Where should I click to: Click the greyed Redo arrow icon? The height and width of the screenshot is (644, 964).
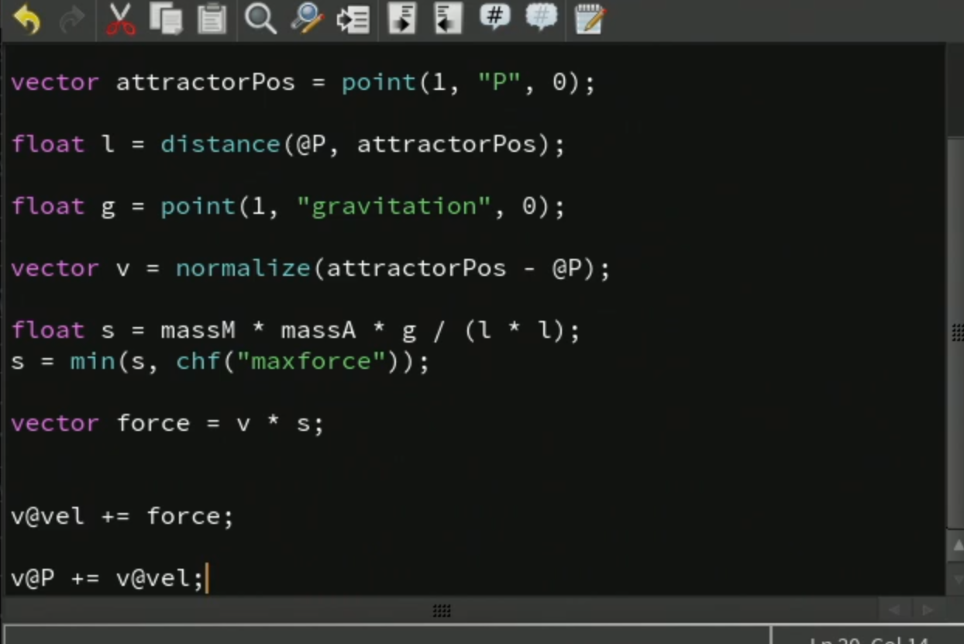72,19
